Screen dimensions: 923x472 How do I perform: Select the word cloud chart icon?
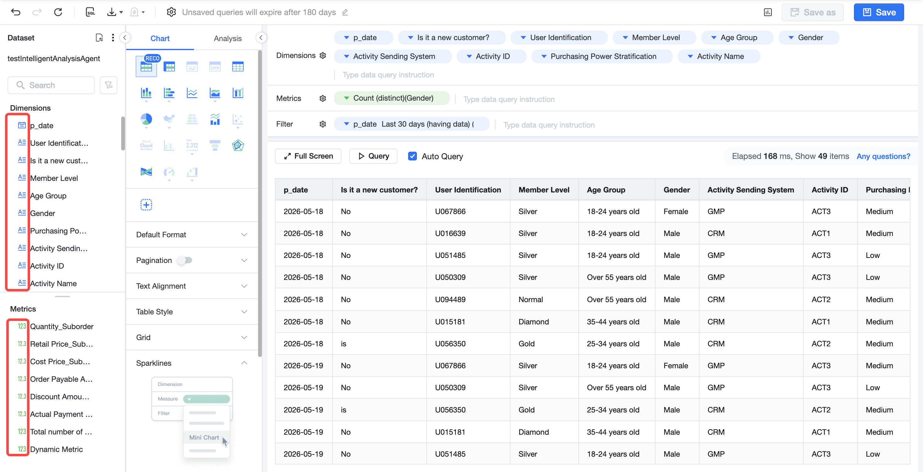pyautogui.click(x=146, y=145)
